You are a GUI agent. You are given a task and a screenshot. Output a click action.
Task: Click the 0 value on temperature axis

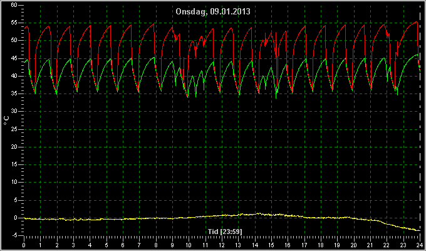[x=16, y=218]
